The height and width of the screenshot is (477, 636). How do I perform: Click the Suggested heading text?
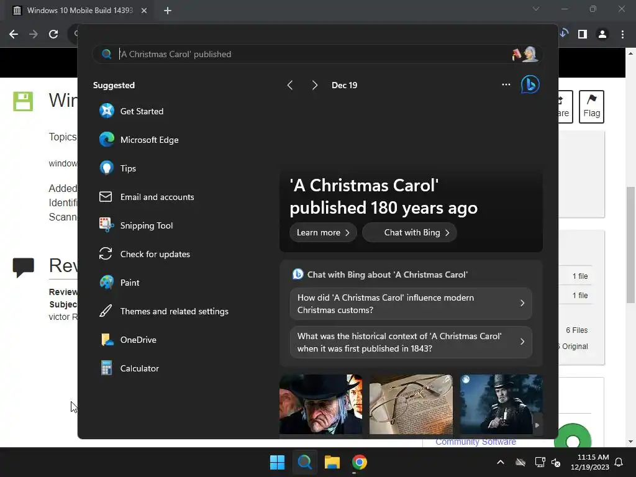[x=114, y=85]
